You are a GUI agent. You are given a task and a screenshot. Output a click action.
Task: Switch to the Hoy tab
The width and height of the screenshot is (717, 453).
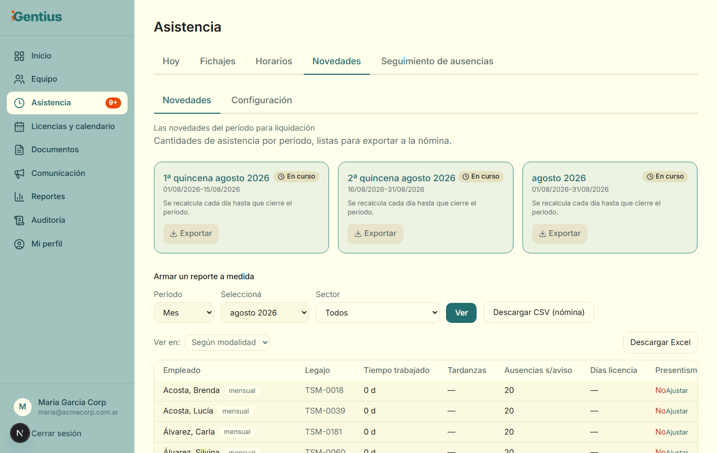click(x=171, y=61)
